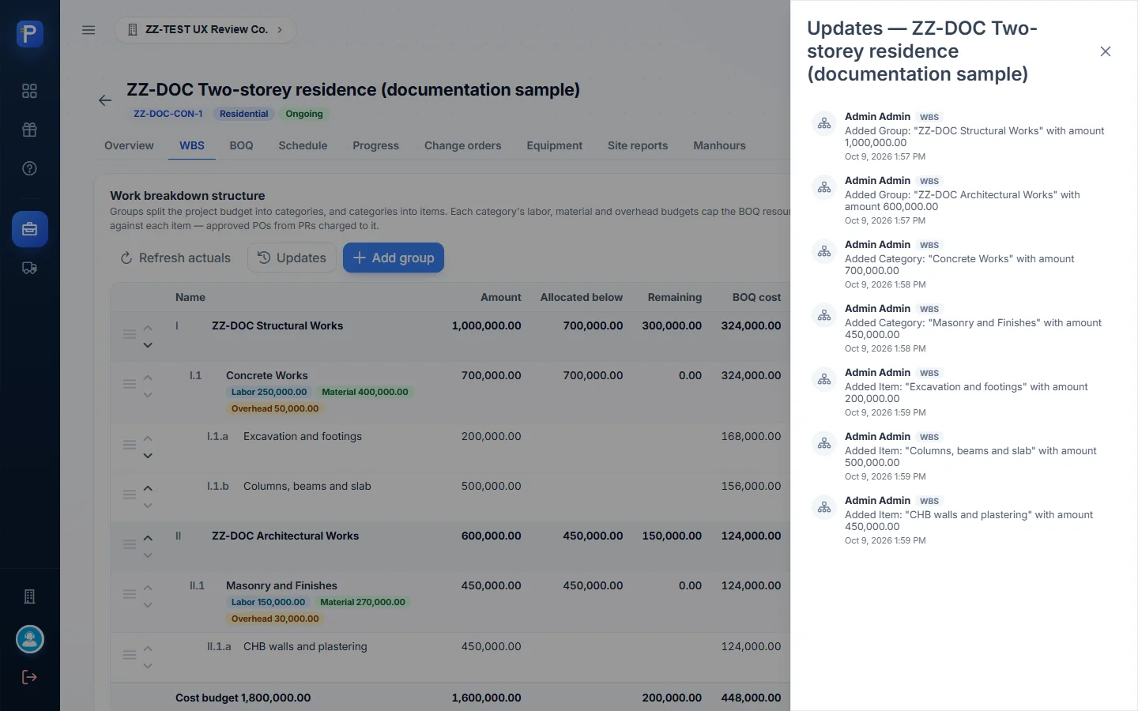Select the Masonry and Finishes category name
Screen dimensions: 1138x711
point(281,585)
